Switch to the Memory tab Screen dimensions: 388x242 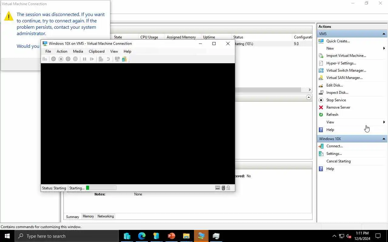pyautogui.click(x=88, y=216)
